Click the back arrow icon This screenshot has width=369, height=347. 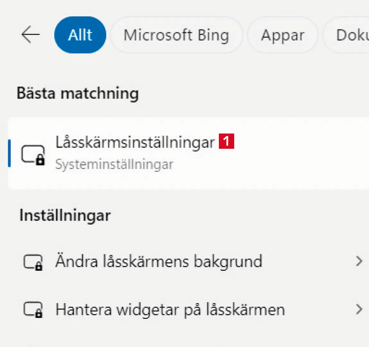(x=30, y=35)
